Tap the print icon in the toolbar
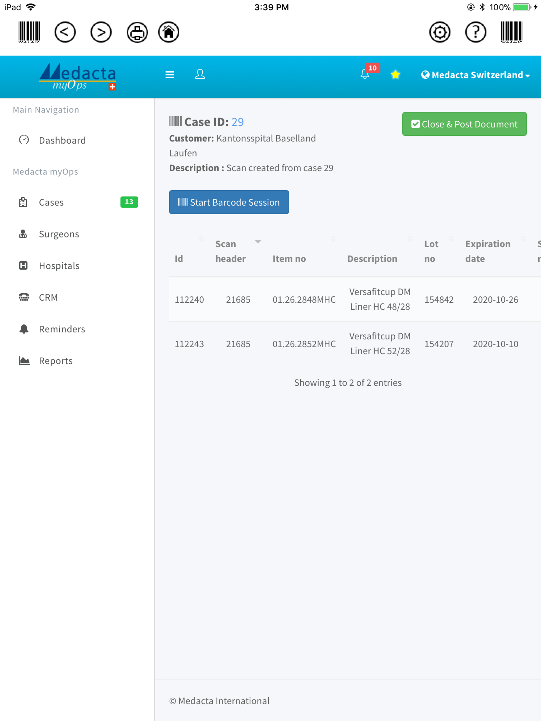Screen dimensions: 541x721 pos(137,32)
